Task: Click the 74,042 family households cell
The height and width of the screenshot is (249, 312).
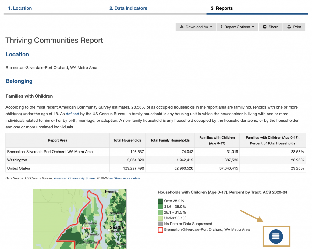Action: (x=170, y=152)
